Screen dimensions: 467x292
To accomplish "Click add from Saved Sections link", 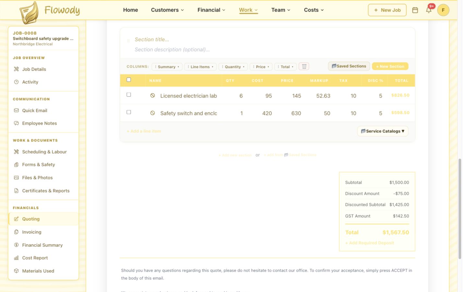I will coord(290,155).
